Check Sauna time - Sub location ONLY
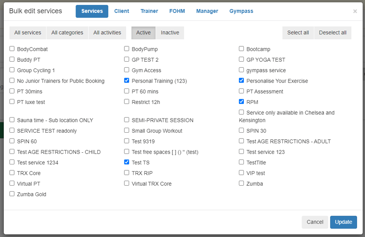Viewport: 365px width, 237px height. [12, 120]
